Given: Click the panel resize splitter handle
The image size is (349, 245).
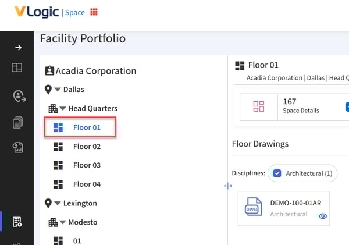Looking at the screenshot, I should pos(227,186).
